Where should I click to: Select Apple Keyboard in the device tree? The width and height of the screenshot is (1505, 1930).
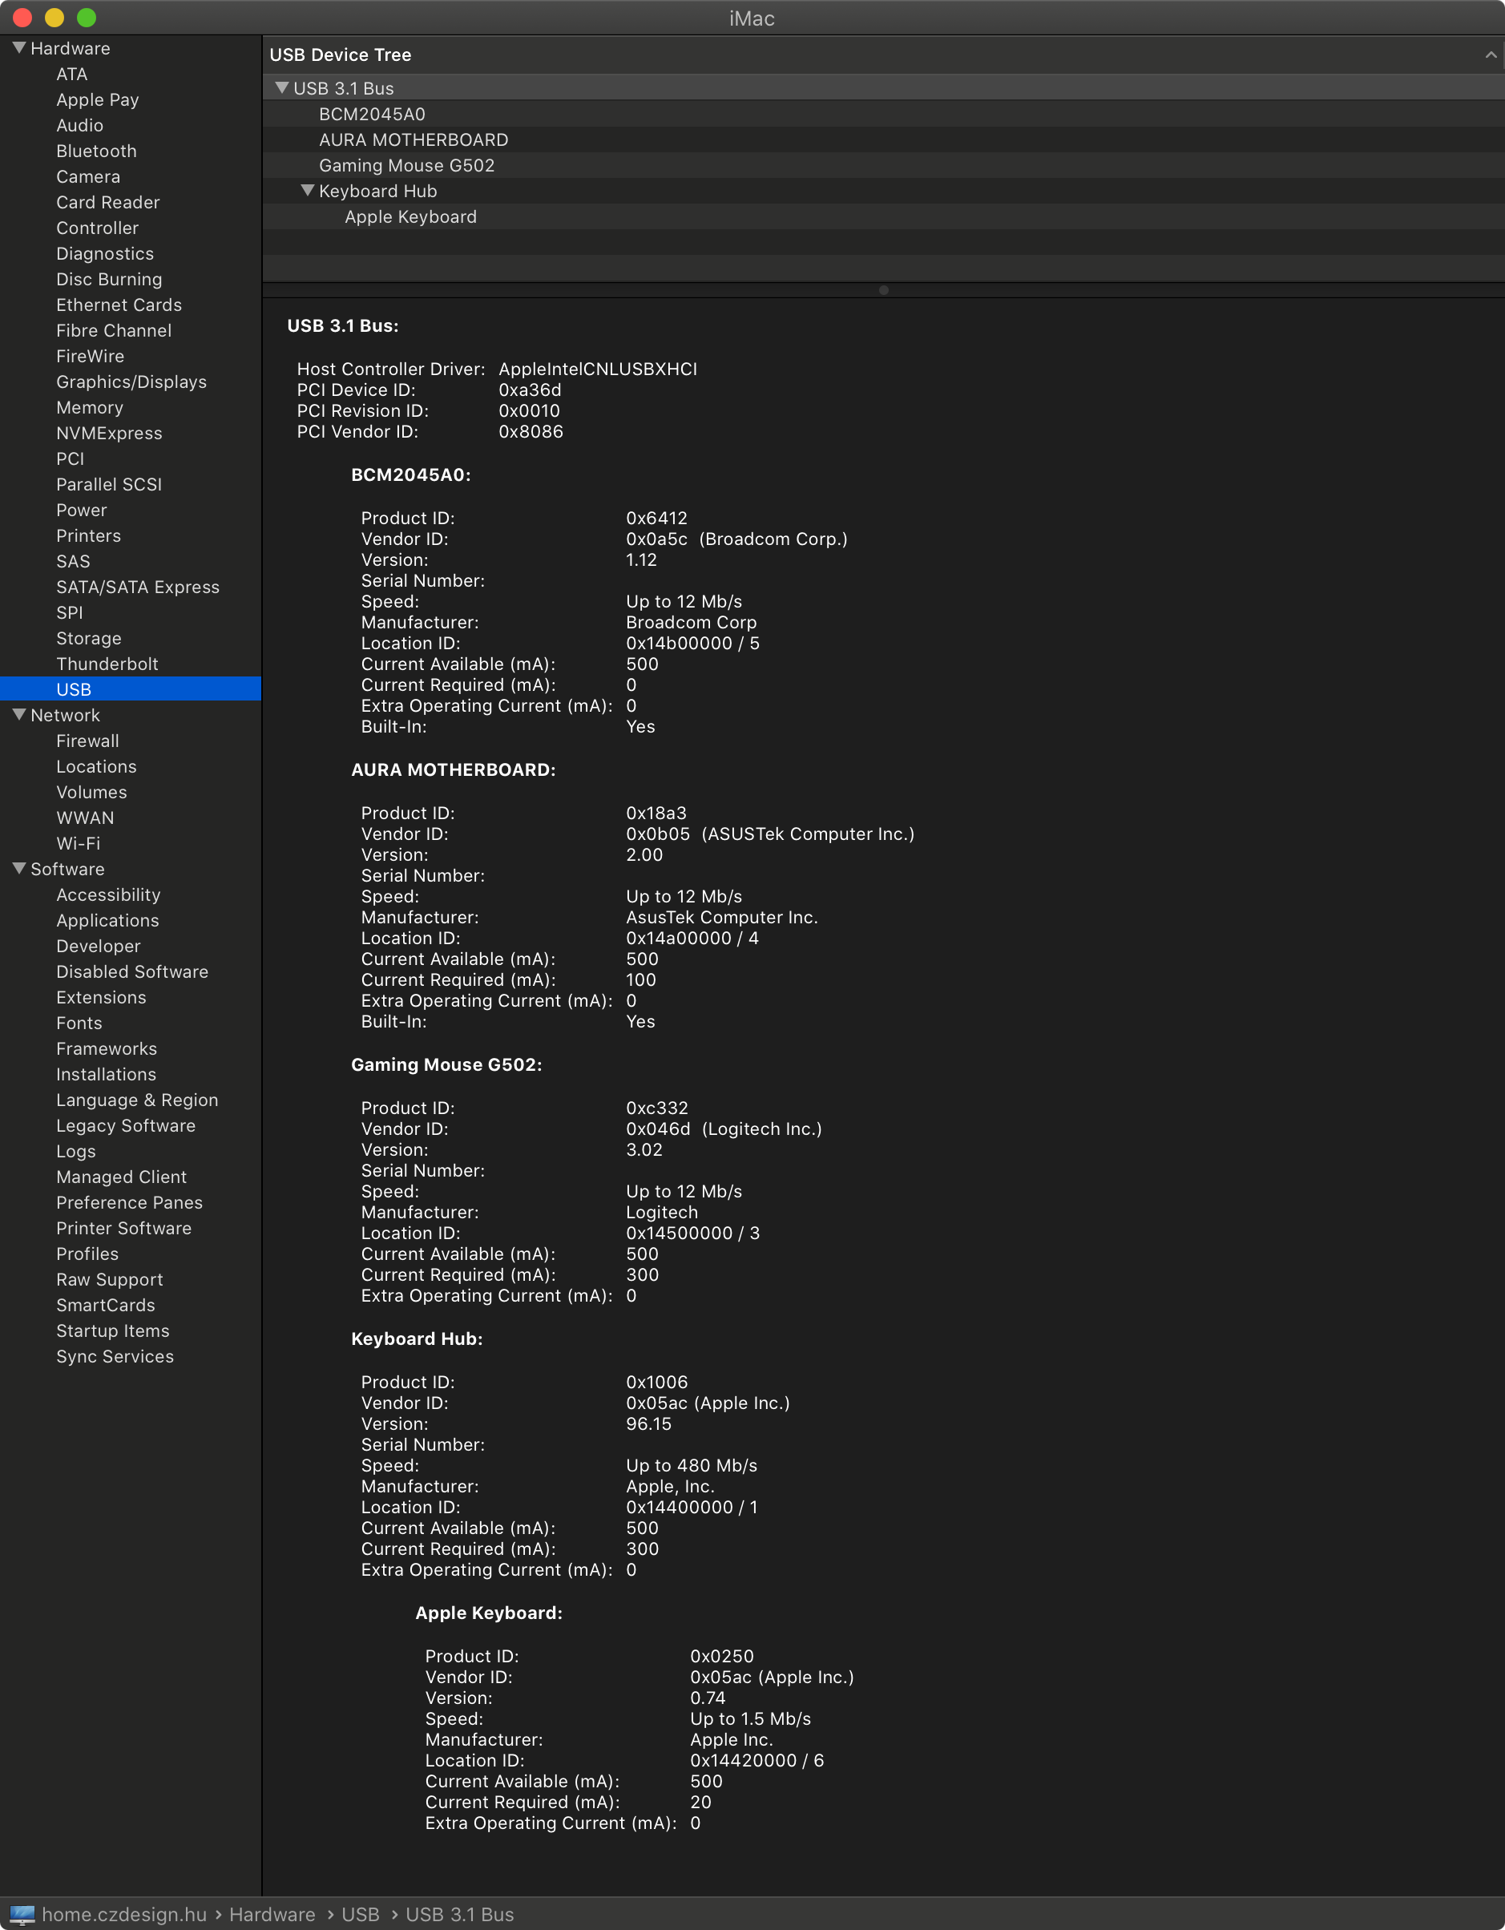[411, 216]
